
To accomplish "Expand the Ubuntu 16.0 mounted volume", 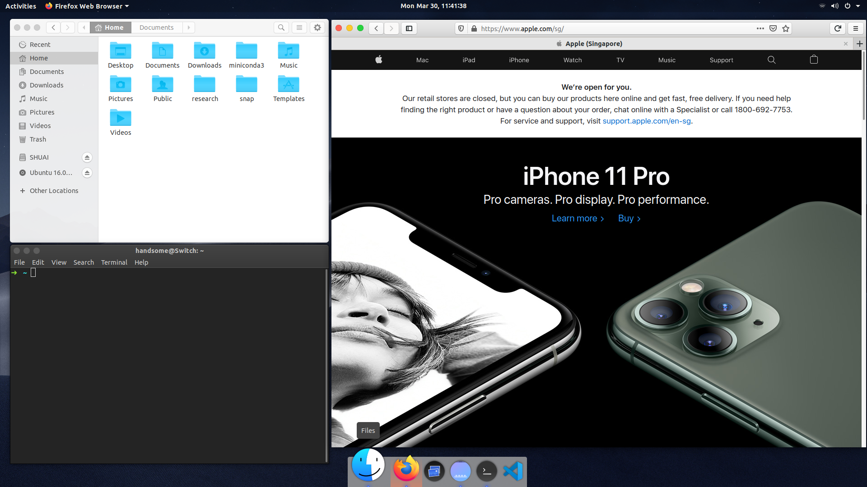I will point(51,172).
